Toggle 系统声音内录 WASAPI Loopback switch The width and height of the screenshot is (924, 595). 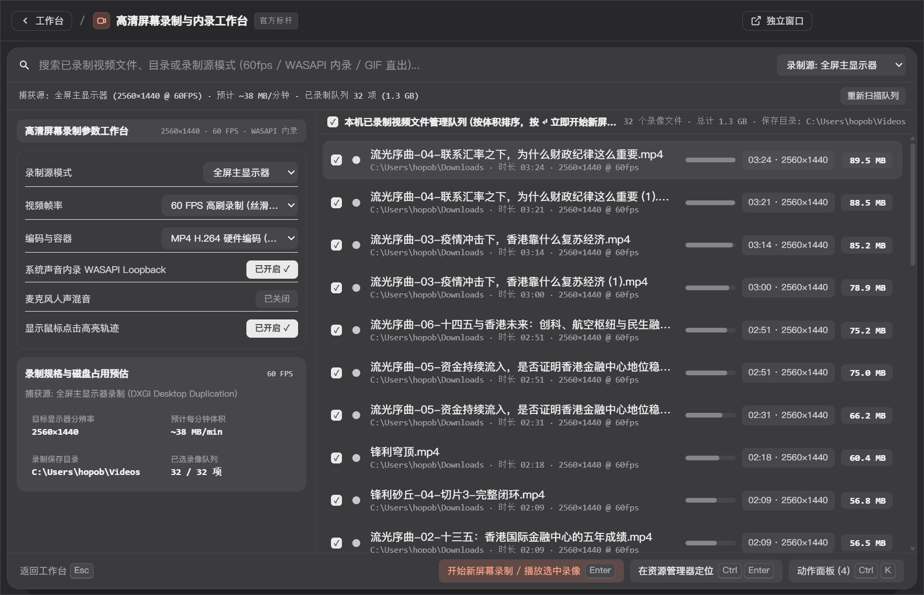click(x=272, y=269)
